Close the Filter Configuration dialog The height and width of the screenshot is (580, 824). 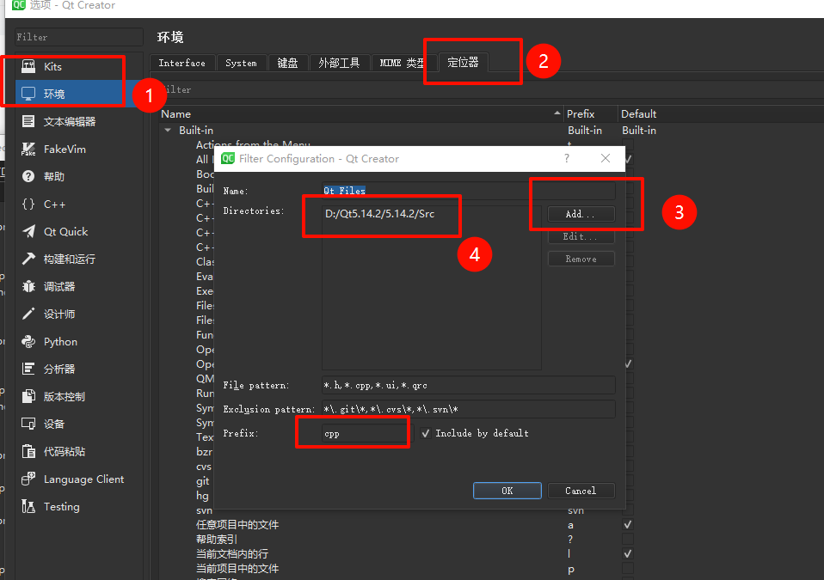[606, 158]
